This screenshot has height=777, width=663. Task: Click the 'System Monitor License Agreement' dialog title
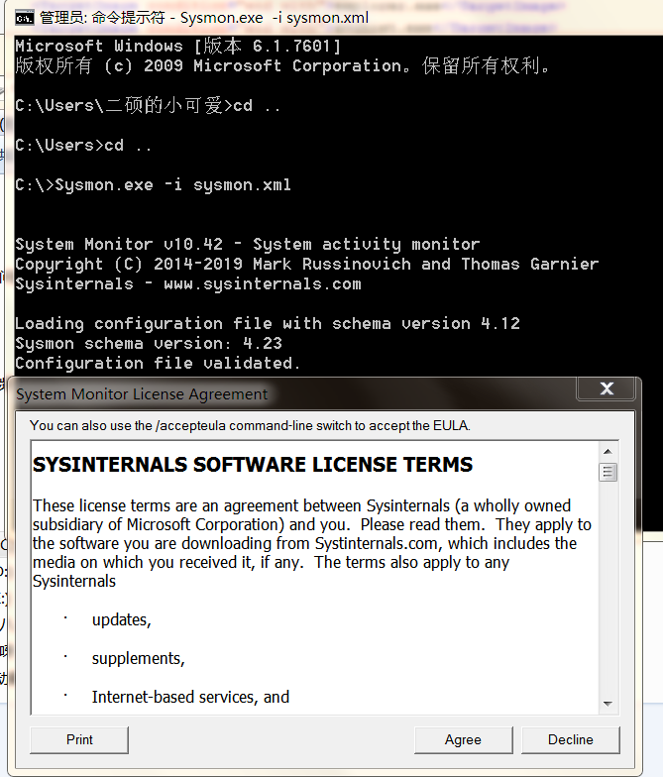click(142, 394)
